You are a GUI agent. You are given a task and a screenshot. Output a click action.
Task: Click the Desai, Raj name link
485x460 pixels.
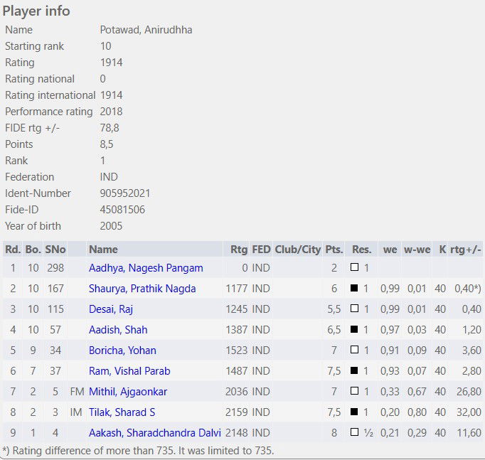111,309
